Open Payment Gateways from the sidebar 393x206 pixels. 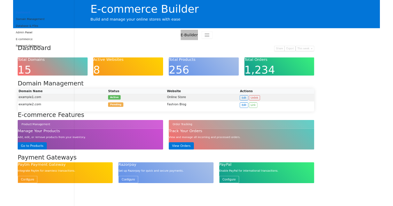(28, 45)
